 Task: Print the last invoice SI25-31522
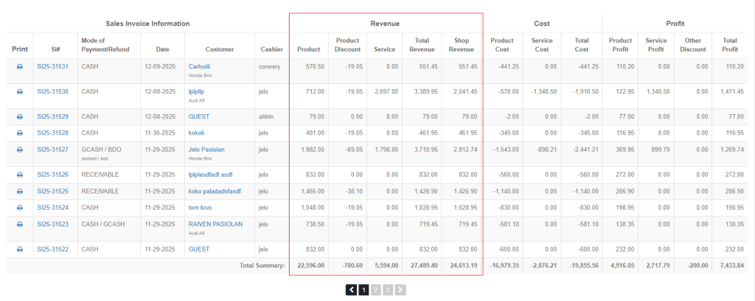pos(20,250)
